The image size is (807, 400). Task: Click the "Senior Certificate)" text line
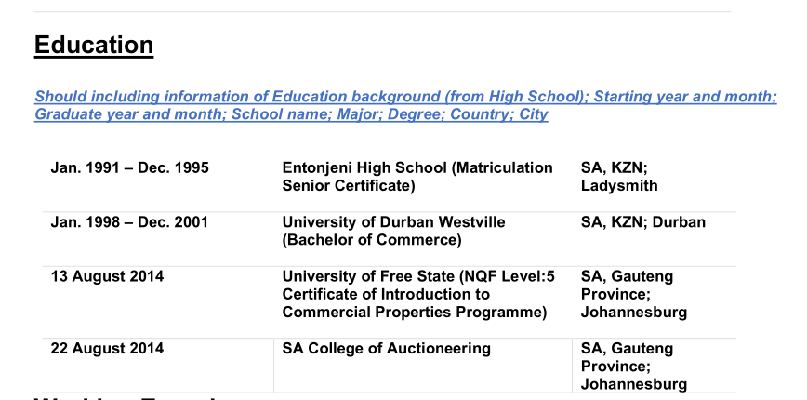348,186
